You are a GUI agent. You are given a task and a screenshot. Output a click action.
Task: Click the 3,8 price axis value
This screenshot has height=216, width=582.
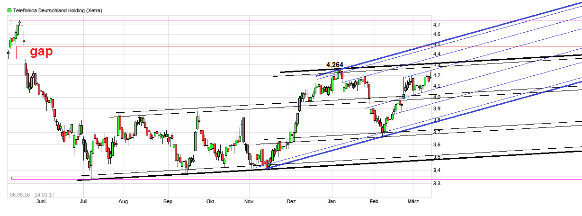(437, 120)
